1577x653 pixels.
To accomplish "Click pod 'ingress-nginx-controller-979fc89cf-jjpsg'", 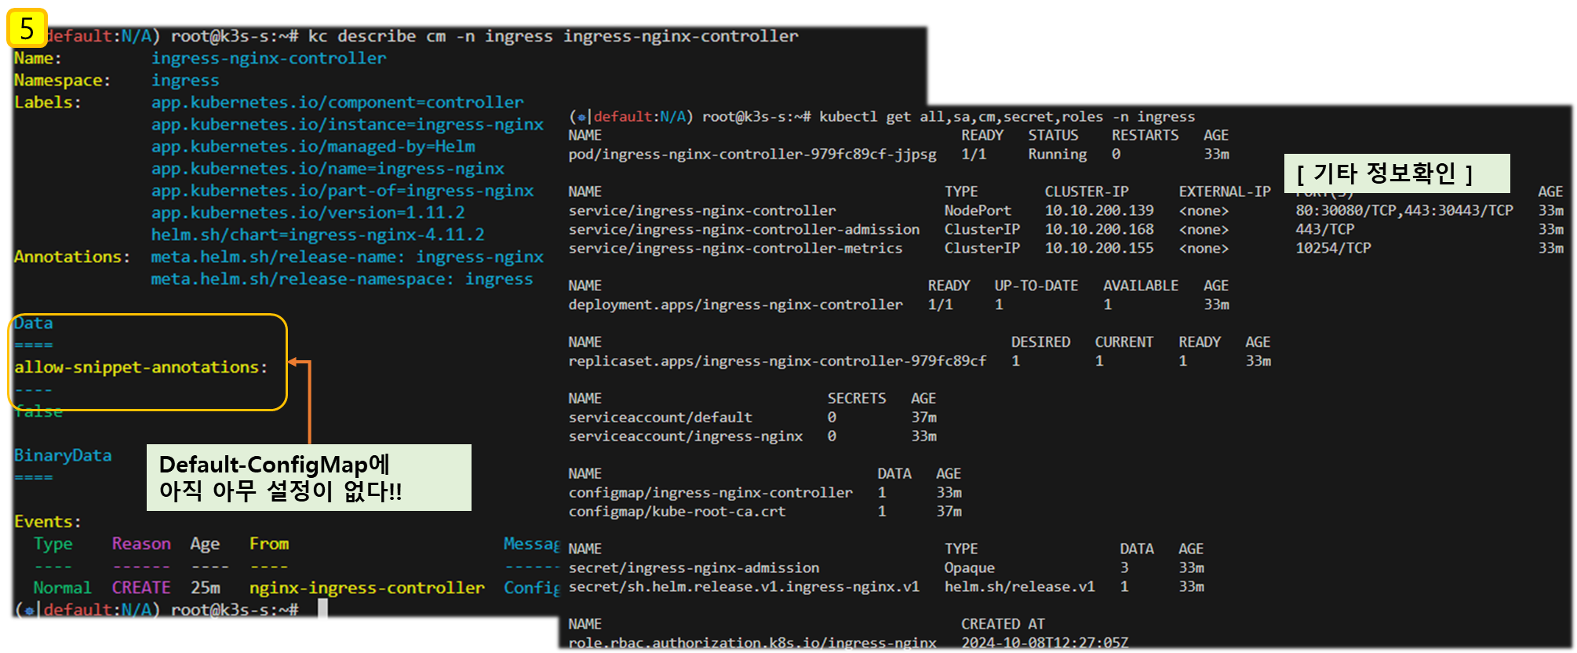I will 752,154.
